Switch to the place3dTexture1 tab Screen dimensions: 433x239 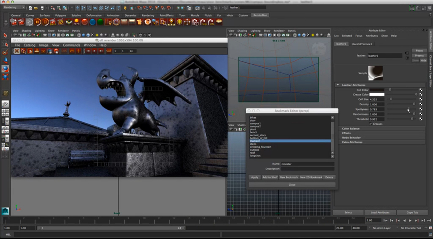click(x=362, y=44)
